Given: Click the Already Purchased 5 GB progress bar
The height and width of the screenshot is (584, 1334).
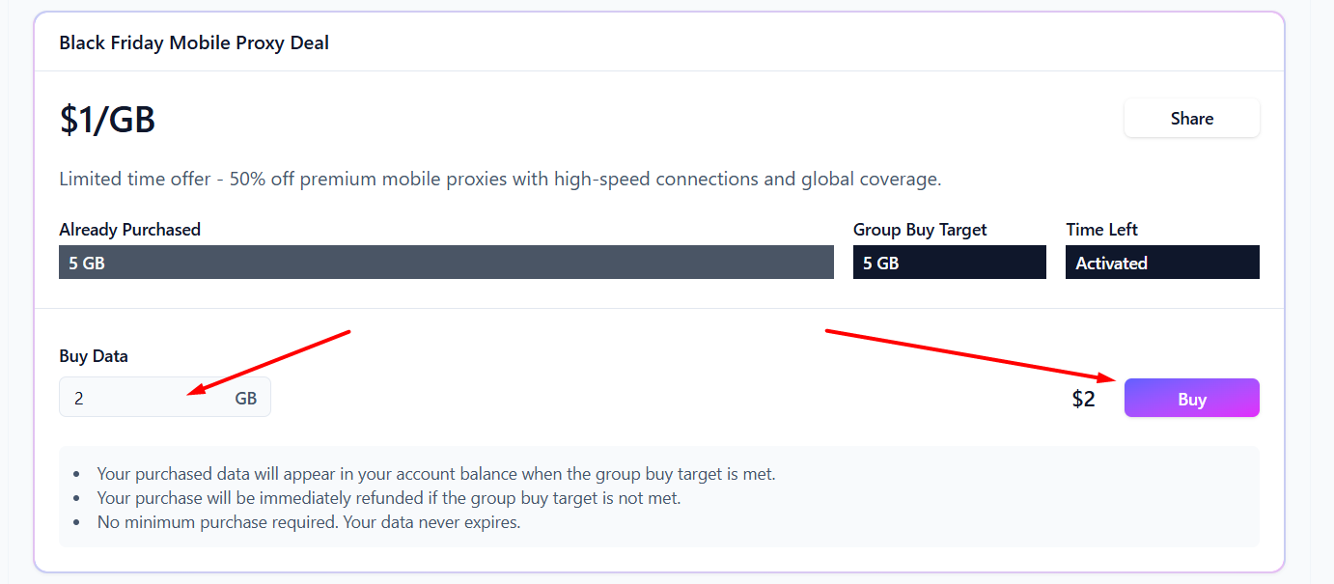Looking at the screenshot, I should (446, 263).
